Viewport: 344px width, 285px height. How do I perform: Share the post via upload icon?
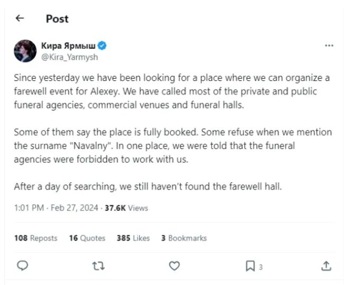pyautogui.click(x=326, y=266)
